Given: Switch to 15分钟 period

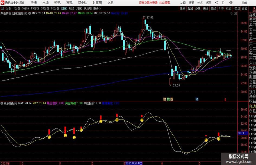Looking at the screenshot, I should tap(35, 8).
